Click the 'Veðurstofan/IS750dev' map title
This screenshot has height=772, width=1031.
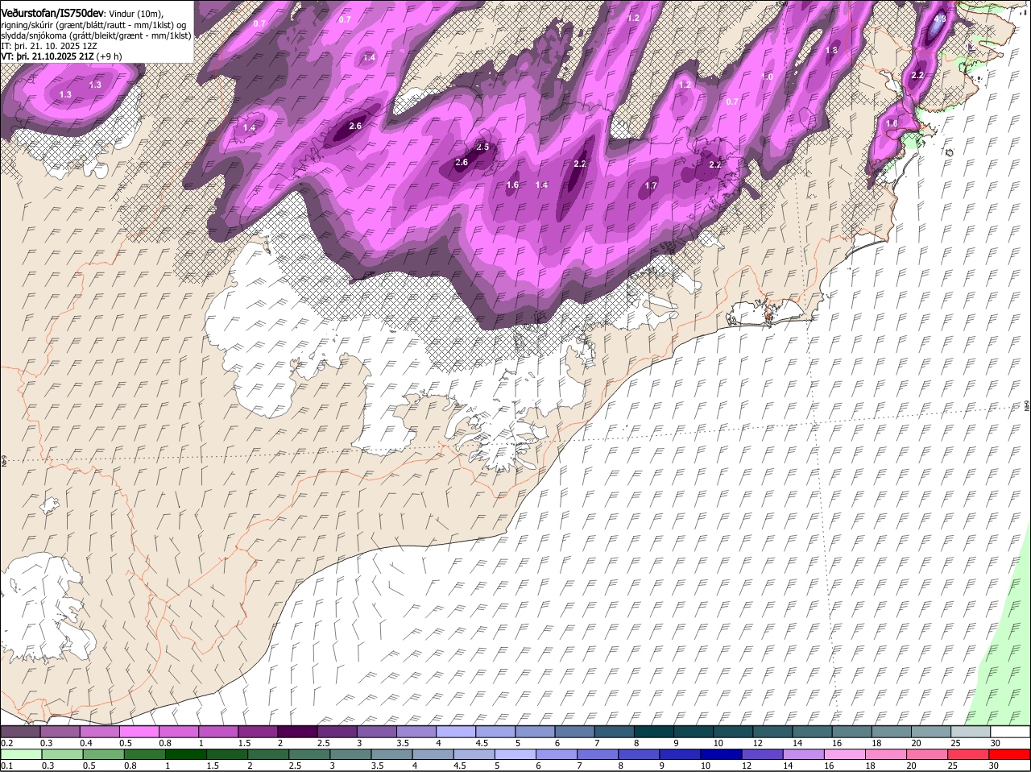point(52,13)
